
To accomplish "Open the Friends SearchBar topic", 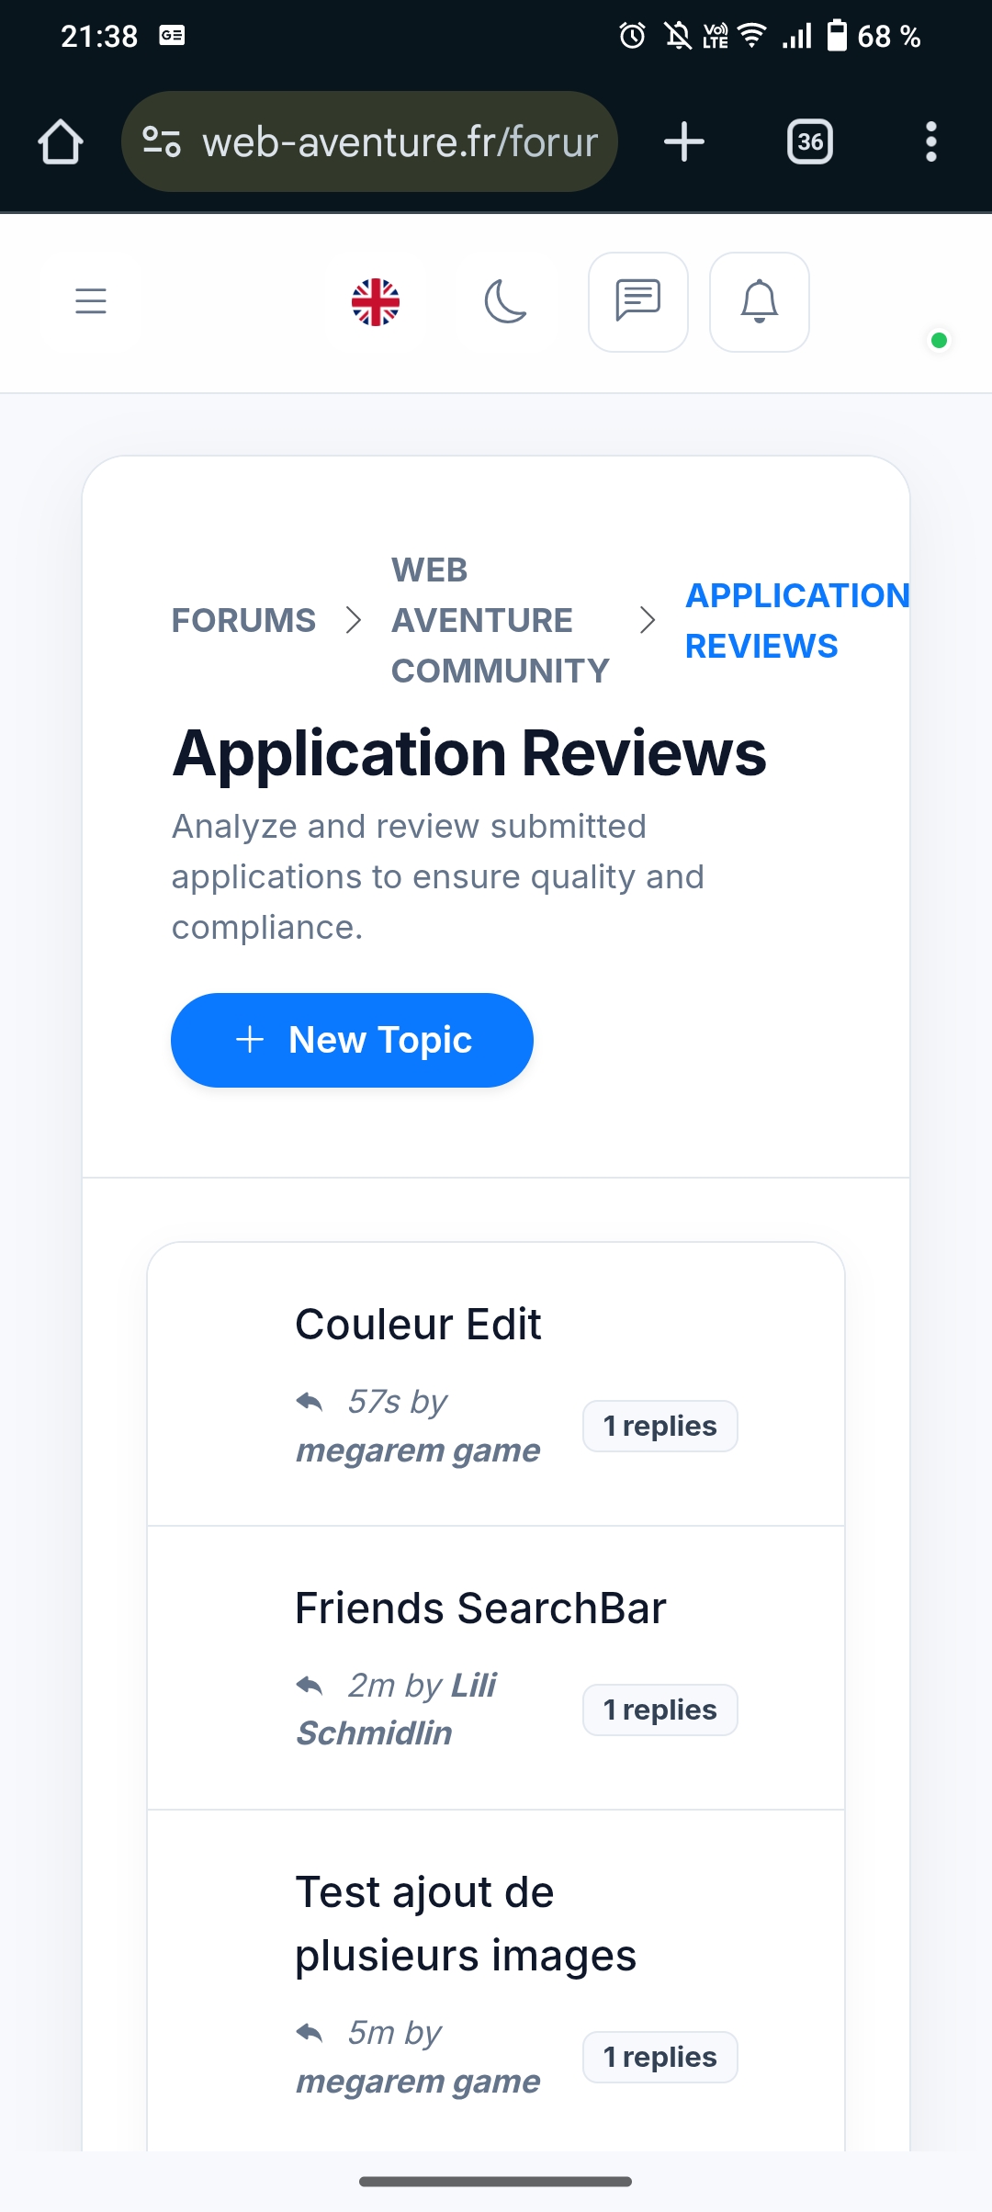I will coord(480,1608).
